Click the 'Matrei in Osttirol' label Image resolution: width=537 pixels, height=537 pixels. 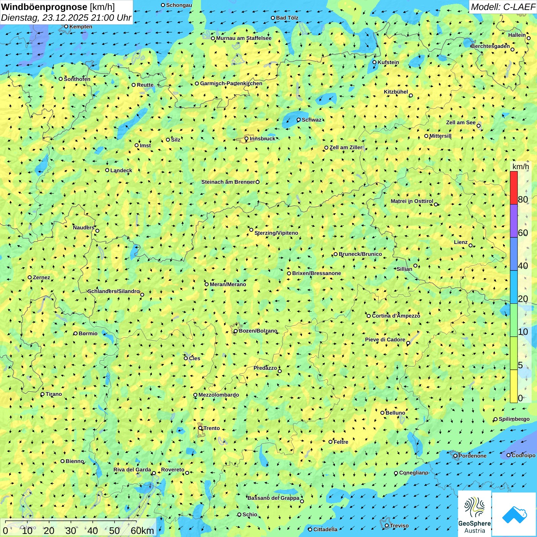pos(412,201)
